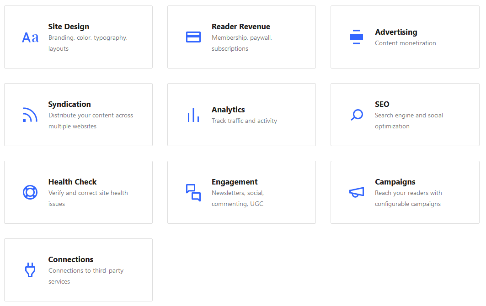Open the Reader Revenue heading

point(241,26)
